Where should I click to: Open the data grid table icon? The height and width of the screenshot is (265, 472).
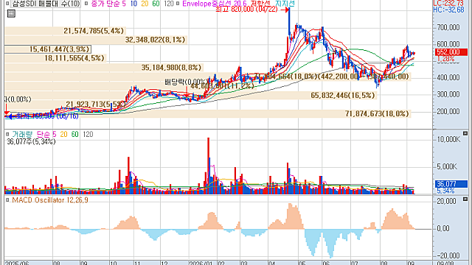[x=11, y=13]
